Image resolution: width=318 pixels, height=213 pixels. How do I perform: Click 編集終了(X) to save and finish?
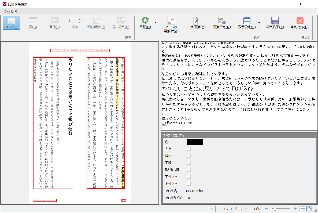click(275, 23)
